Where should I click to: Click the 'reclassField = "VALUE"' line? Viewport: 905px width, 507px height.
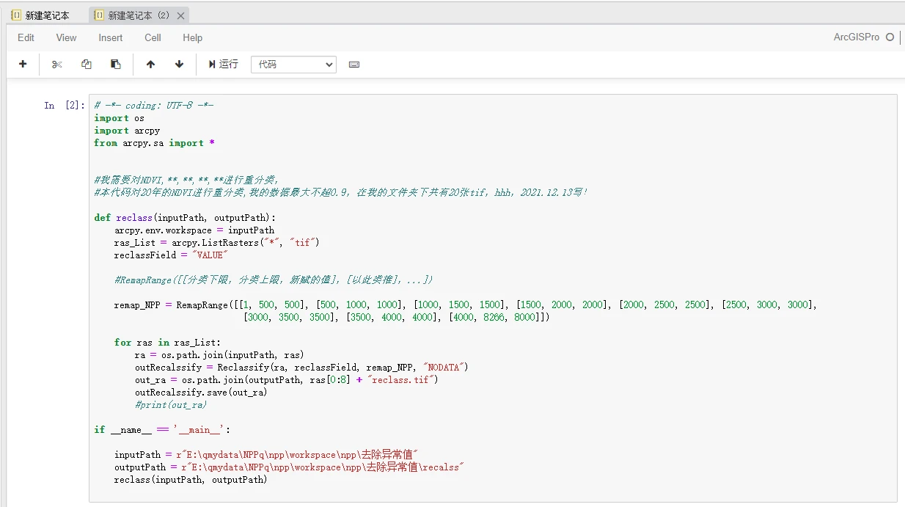(x=171, y=255)
